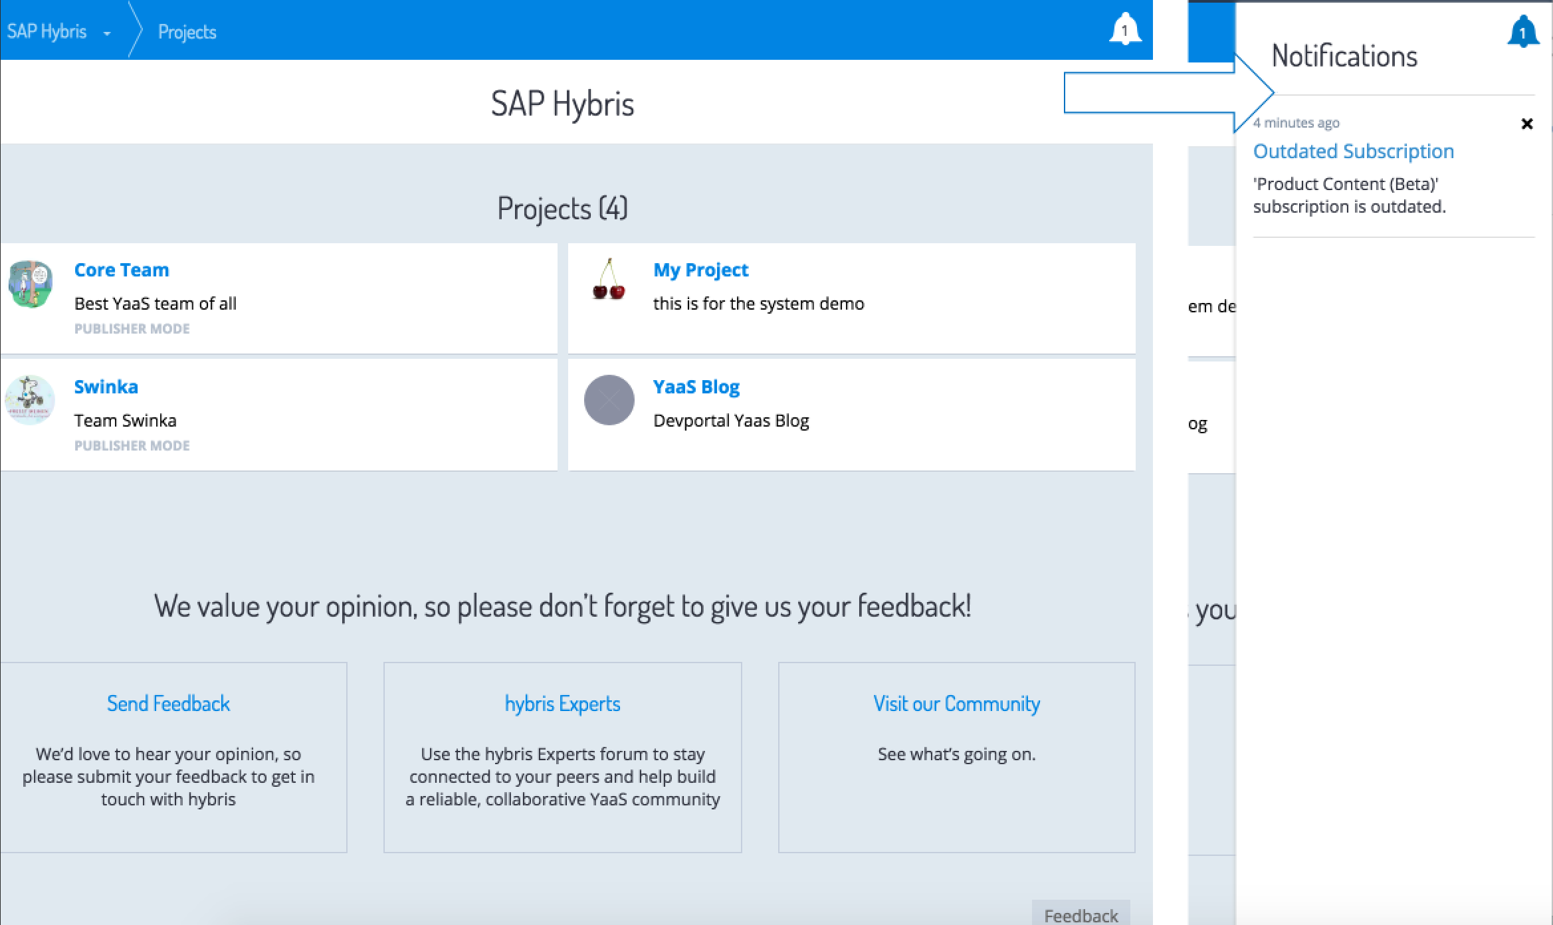The height and width of the screenshot is (925, 1553).
Task: Click the 'this is for the system demo' text
Action: pyautogui.click(x=758, y=304)
